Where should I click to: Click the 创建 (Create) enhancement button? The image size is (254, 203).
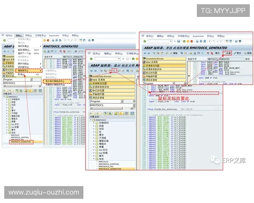(x=228, y=53)
